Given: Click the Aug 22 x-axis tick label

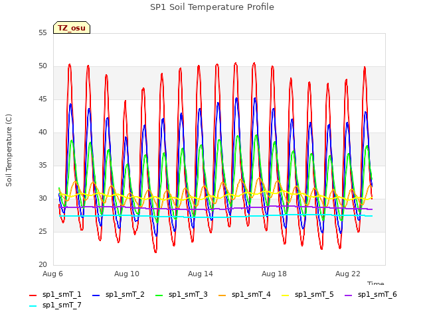Looking at the screenshot, I should point(348,274).
